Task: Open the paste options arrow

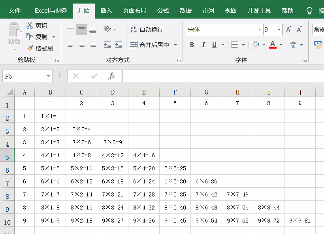Action: coord(15,50)
